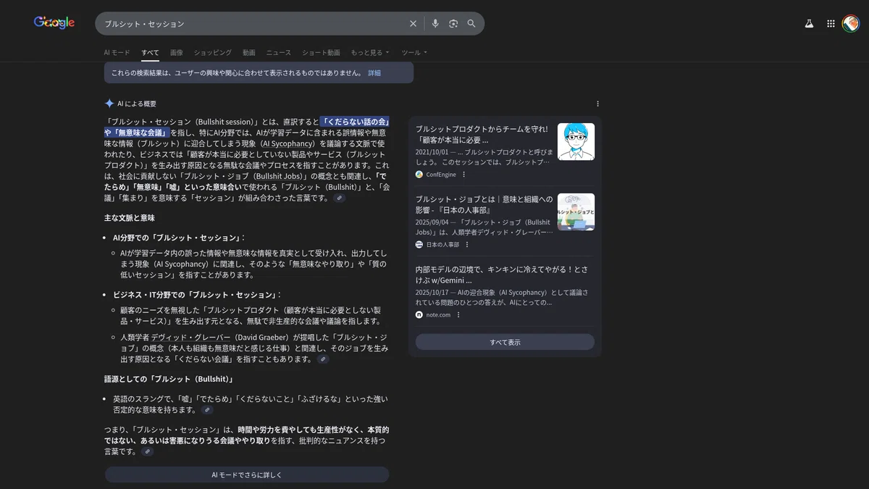The width and height of the screenshot is (869, 489).
Task: Click the AIによる概要 label
Action: [x=137, y=104]
